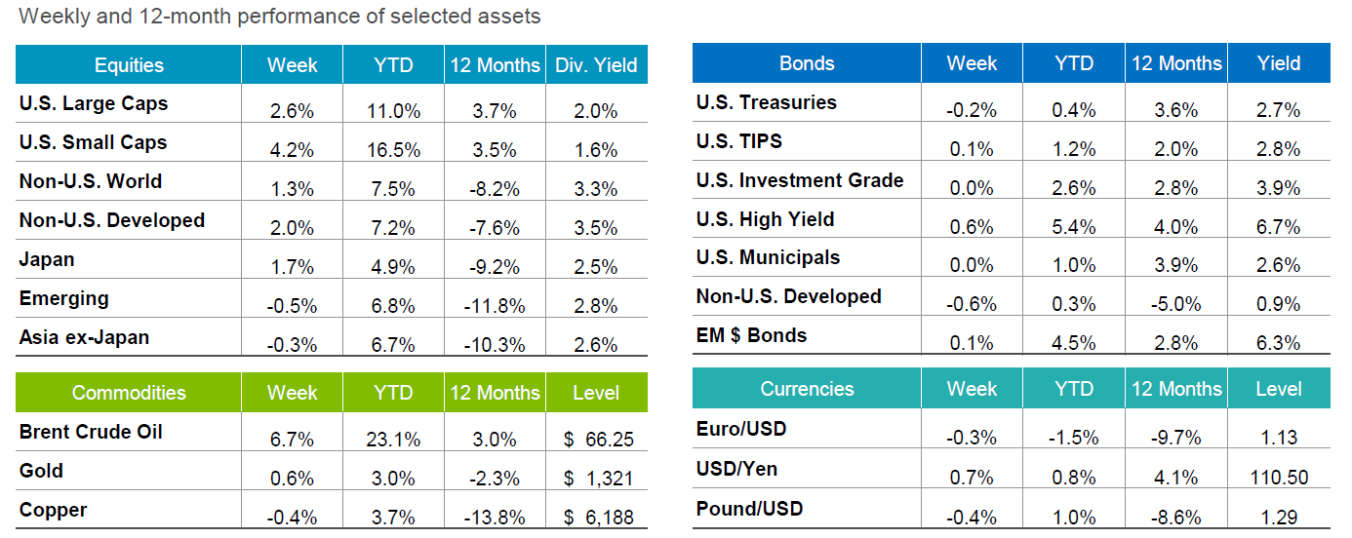Click the Equities table header

[x=129, y=65]
